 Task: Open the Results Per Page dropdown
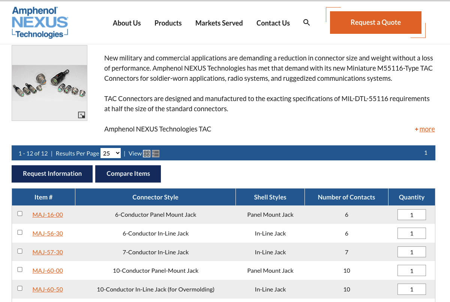point(110,153)
